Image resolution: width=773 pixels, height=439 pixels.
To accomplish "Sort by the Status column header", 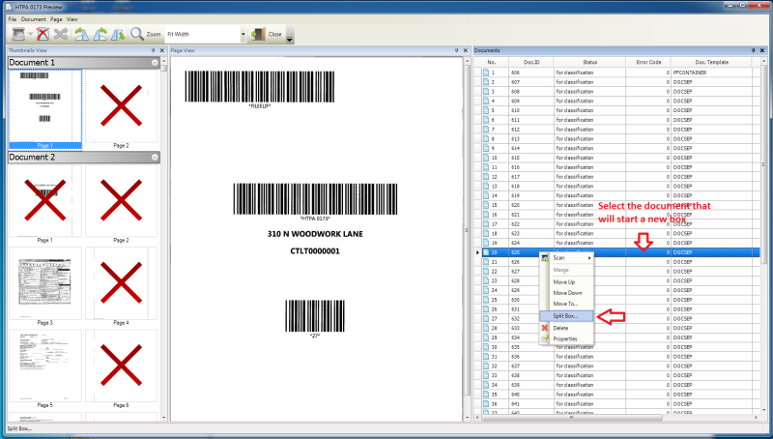I will pos(589,62).
